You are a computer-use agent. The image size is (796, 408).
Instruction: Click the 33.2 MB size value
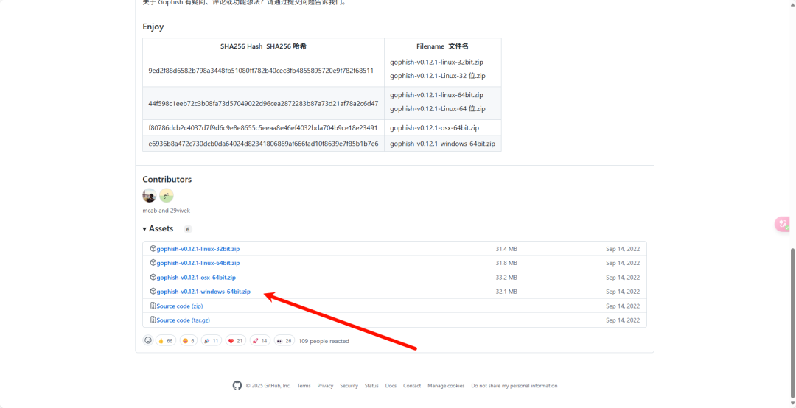pos(506,277)
